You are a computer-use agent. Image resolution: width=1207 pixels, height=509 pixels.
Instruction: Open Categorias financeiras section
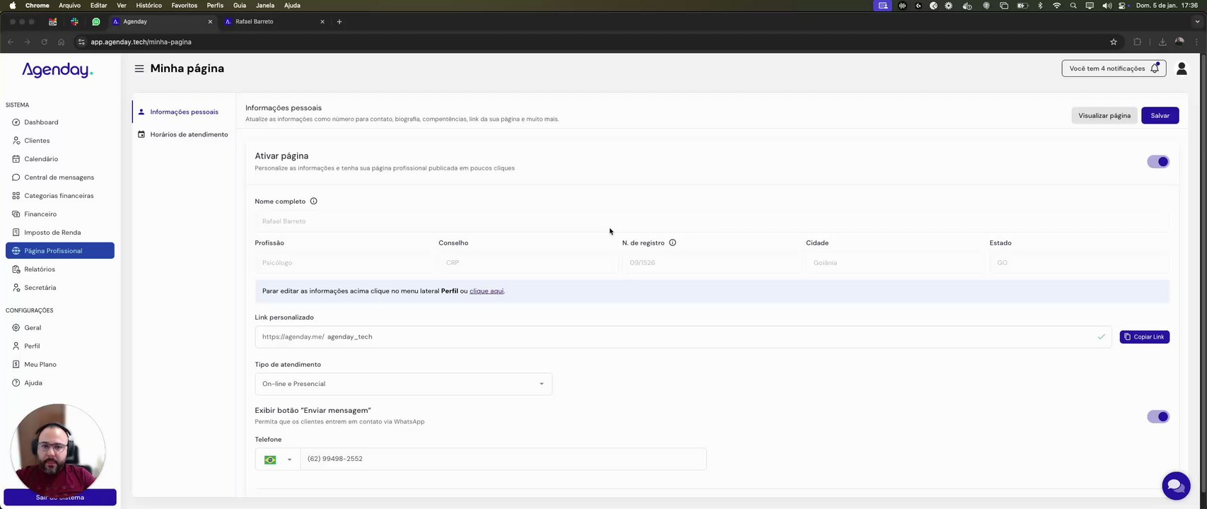(x=59, y=196)
